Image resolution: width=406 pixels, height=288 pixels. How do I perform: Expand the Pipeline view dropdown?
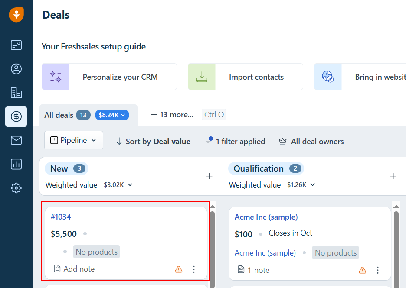coord(74,140)
